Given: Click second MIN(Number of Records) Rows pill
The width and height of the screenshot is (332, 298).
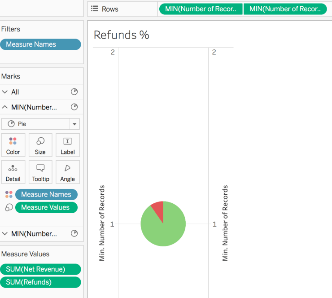Looking at the screenshot, I should tap(285, 9).
